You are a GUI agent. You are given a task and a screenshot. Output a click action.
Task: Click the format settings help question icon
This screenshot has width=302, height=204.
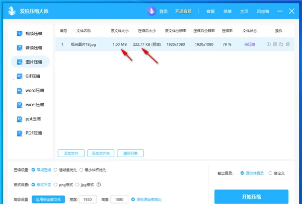click(x=99, y=184)
